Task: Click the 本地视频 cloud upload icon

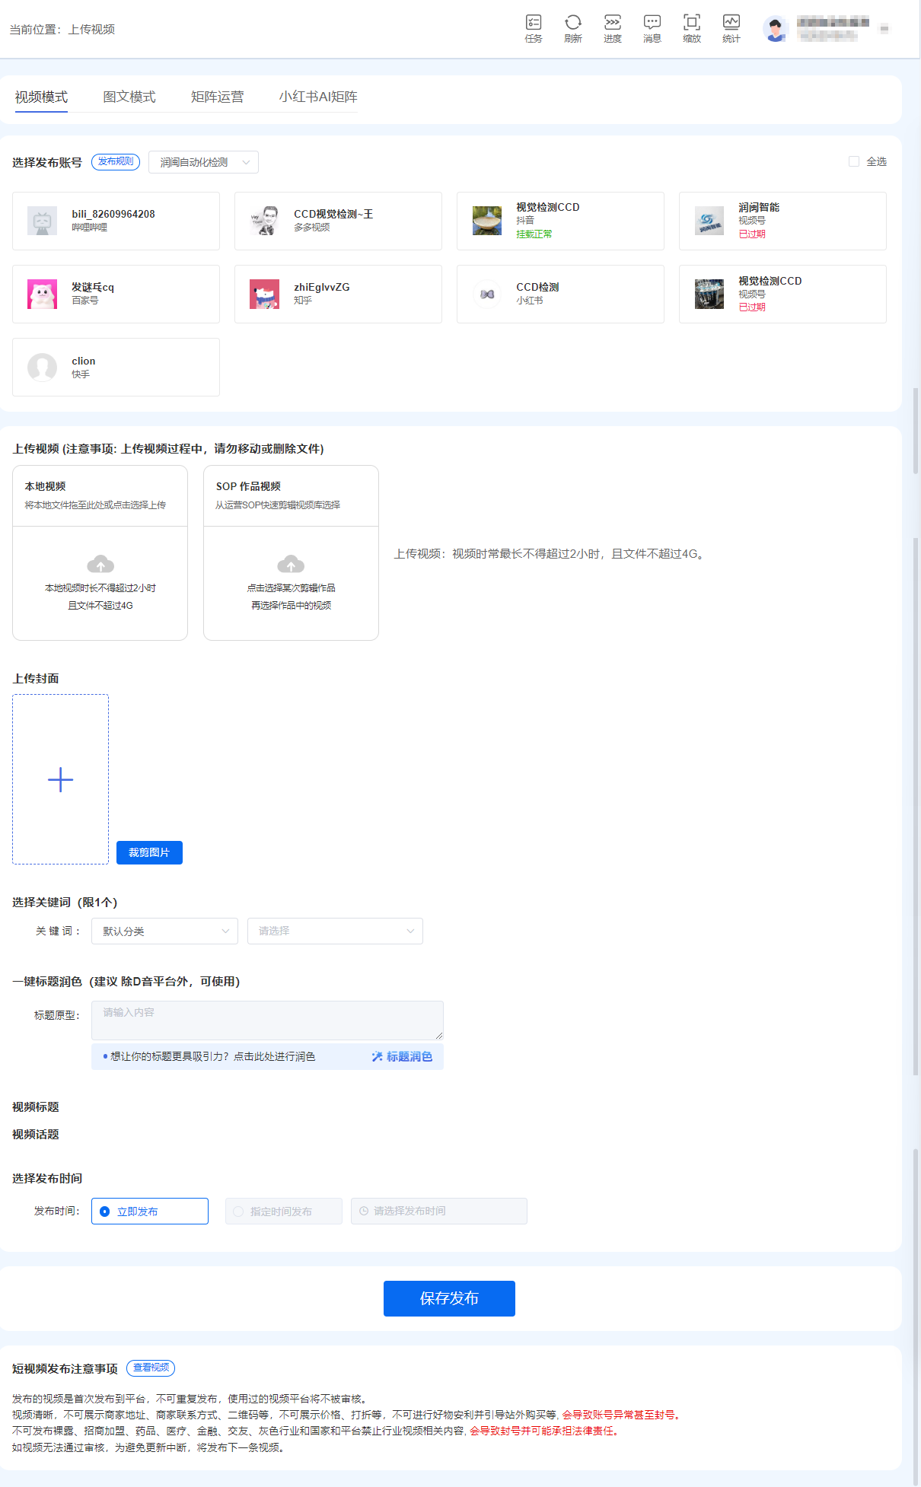Action: (100, 564)
